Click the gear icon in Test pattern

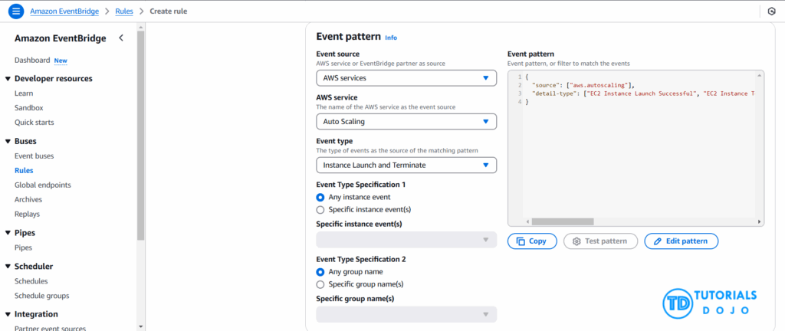[x=576, y=241]
